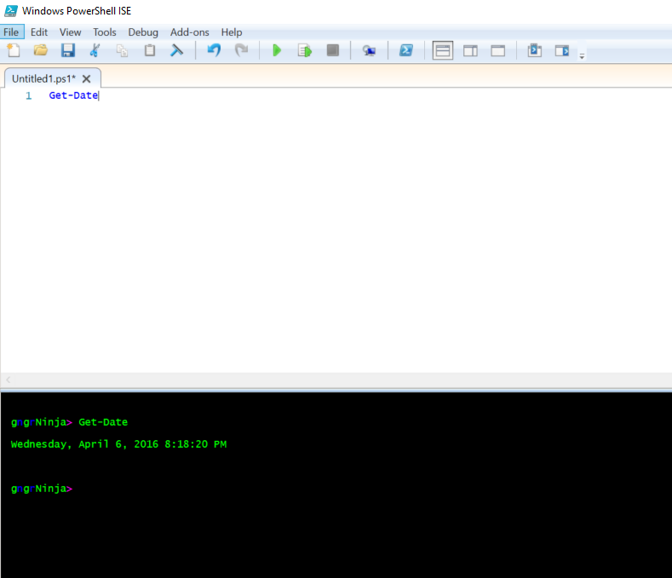
Task: Select the Untitled1.ps1 script tab
Action: pyautogui.click(x=43, y=78)
